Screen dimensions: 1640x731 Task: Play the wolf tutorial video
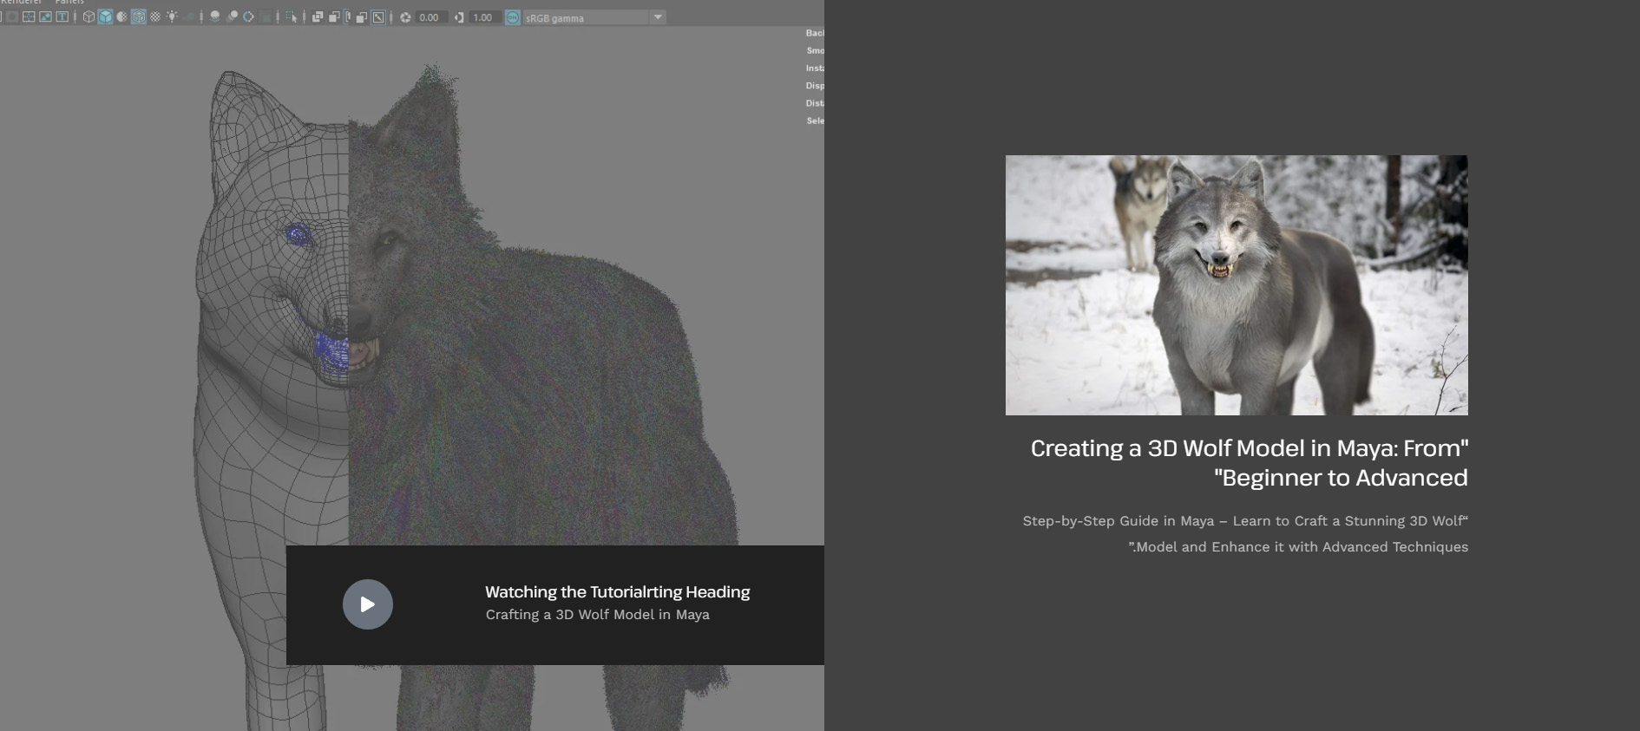(368, 604)
